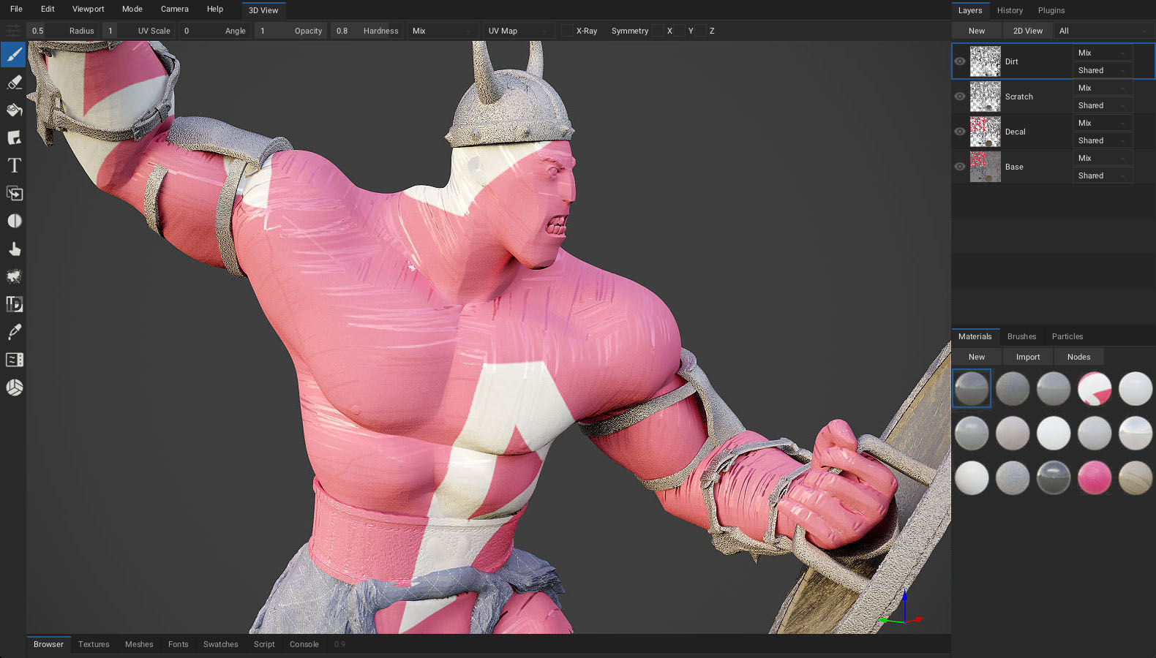Select the Smudge finger tool
Image resolution: width=1156 pixels, height=658 pixels.
(x=14, y=249)
